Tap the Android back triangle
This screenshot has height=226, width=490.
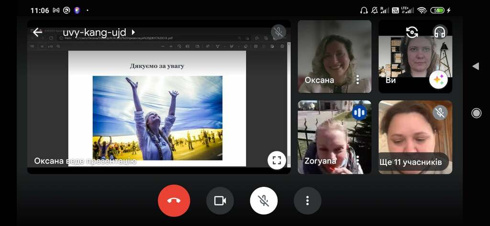(x=476, y=66)
